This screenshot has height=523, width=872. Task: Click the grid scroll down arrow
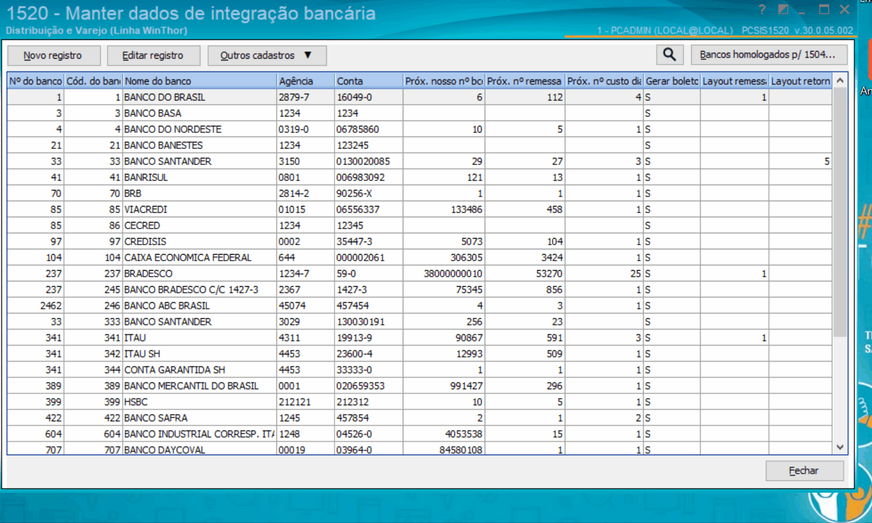[840, 448]
